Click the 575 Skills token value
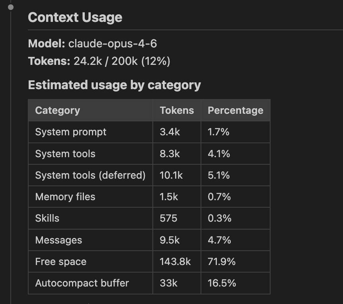The width and height of the screenshot is (343, 304). pyautogui.click(x=168, y=218)
